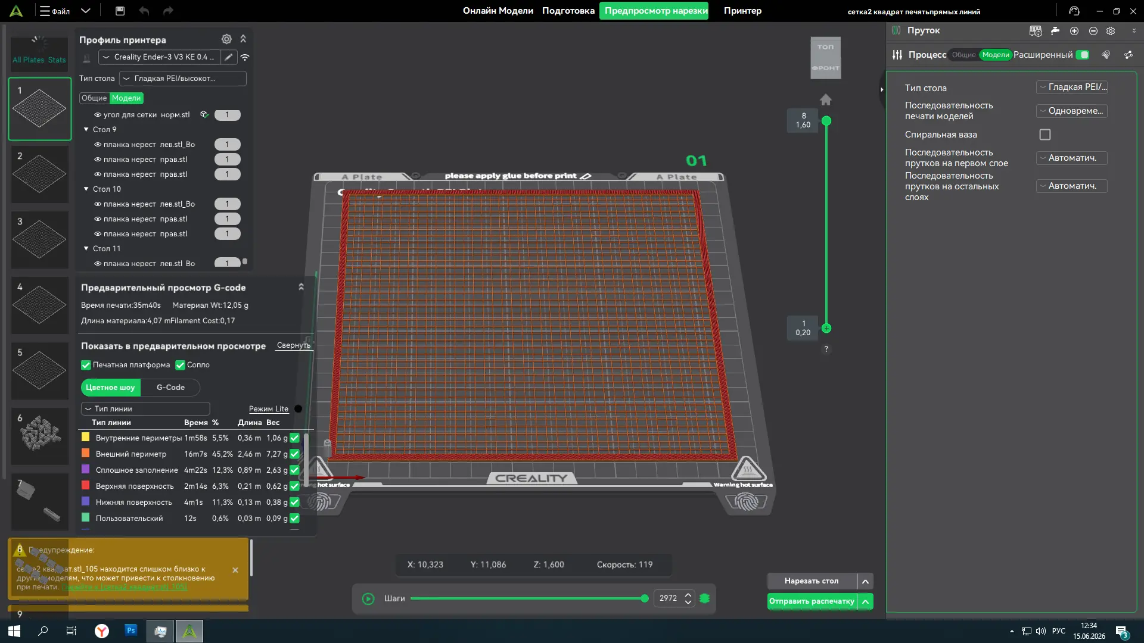
Task: Uncheck Сплошное заполнение line type visibility
Action: (294, 470)
